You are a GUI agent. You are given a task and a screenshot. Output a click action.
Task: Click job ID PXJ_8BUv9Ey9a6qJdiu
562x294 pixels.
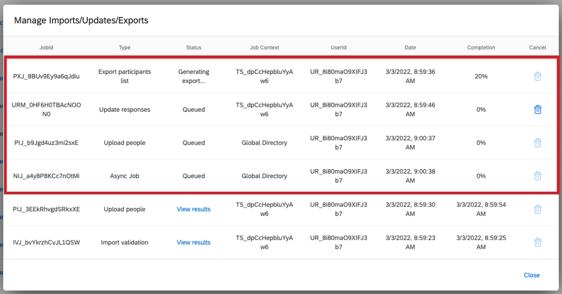(x=46, y=76)
